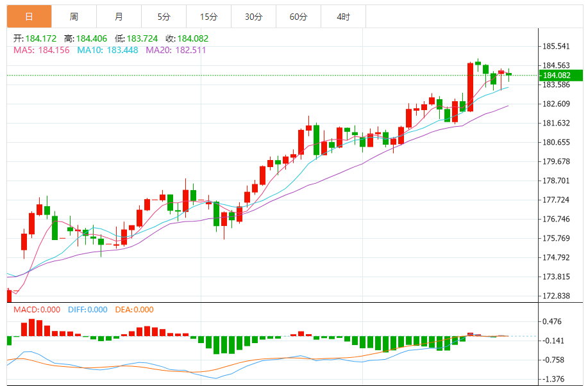
Task: Click the 低 low price value 183.724
Action: 141,38
